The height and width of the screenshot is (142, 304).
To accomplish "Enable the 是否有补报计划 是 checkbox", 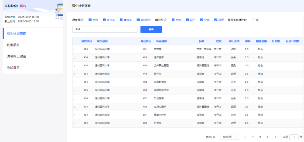I will point(254,20).
